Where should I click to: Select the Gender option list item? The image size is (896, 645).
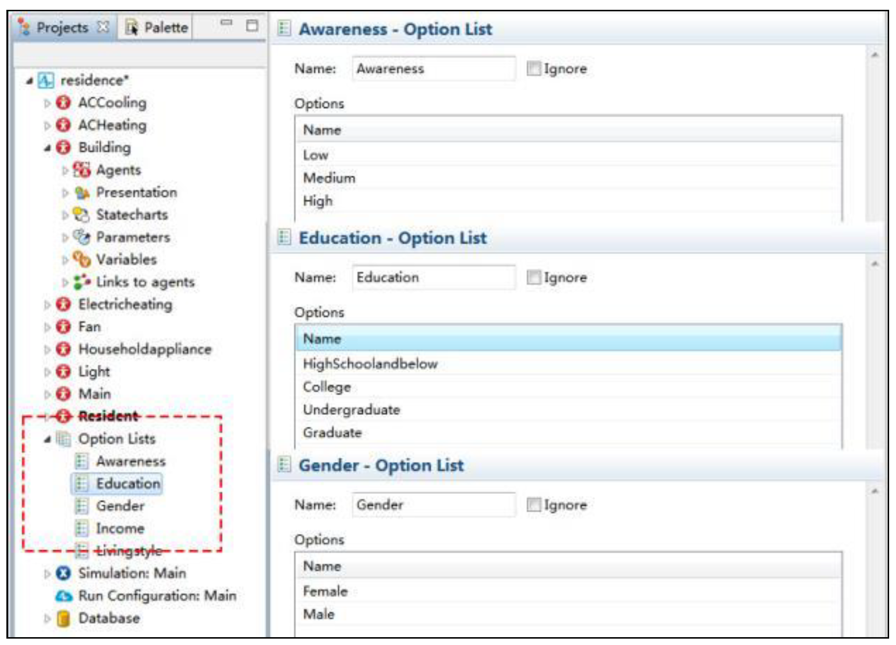click(x=120, y=506)
